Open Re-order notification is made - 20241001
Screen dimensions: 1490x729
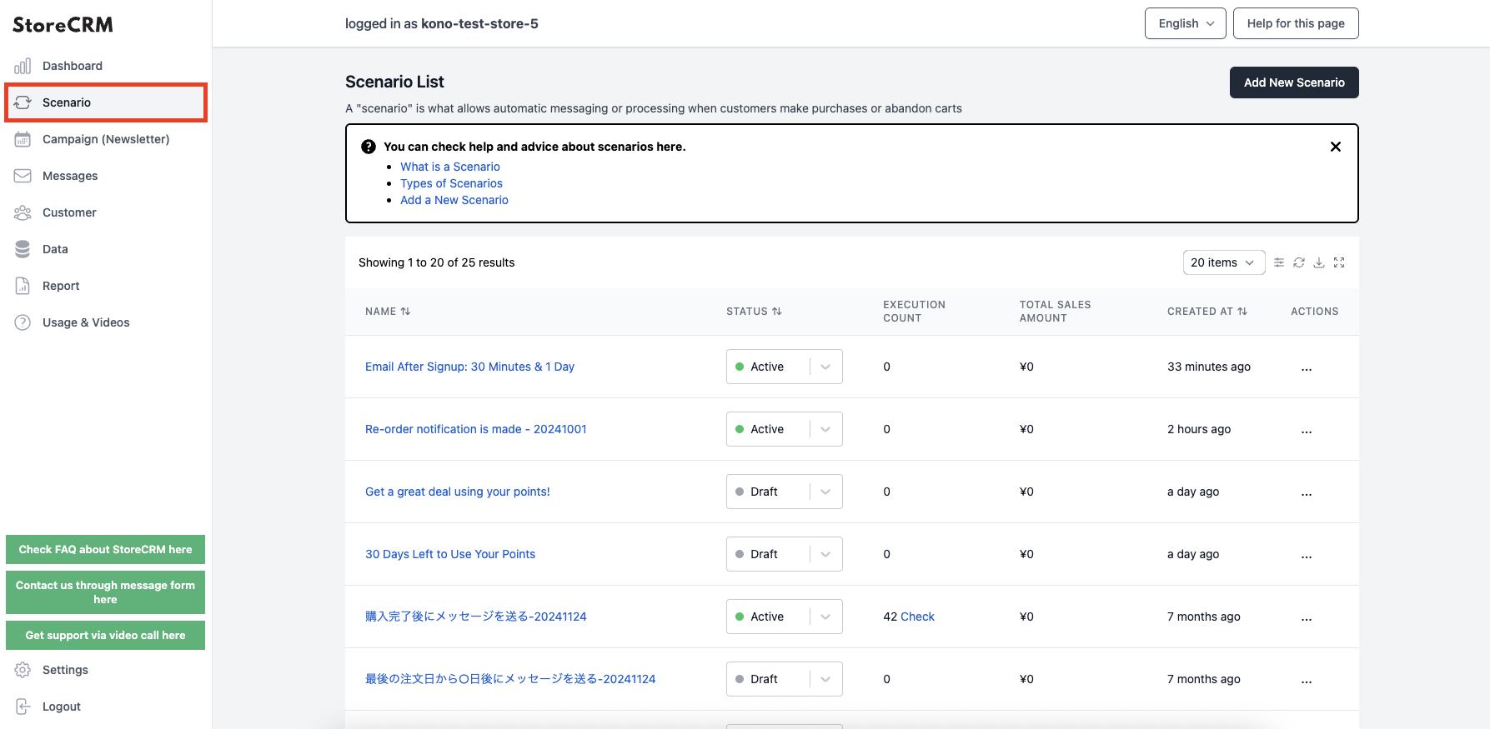point(476,429)
